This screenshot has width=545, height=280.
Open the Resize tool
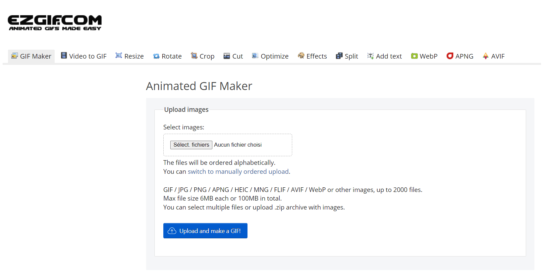[130, 56]
